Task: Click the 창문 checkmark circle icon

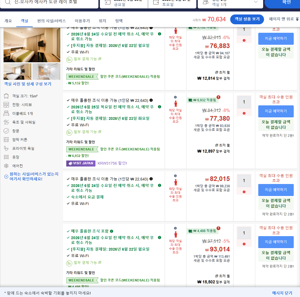Action: point(6,131)
